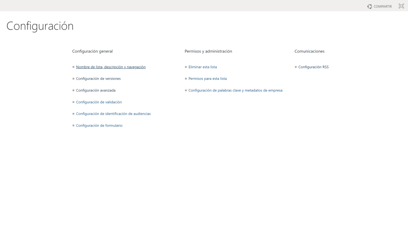Screen dimensions: 408x229
Task: Click the bullet icon beside Configuración avanzada
Action: point(73,90)
